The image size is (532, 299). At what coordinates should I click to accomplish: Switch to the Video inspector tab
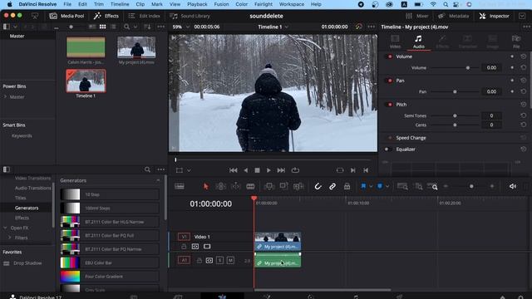[x=395, y=42]
